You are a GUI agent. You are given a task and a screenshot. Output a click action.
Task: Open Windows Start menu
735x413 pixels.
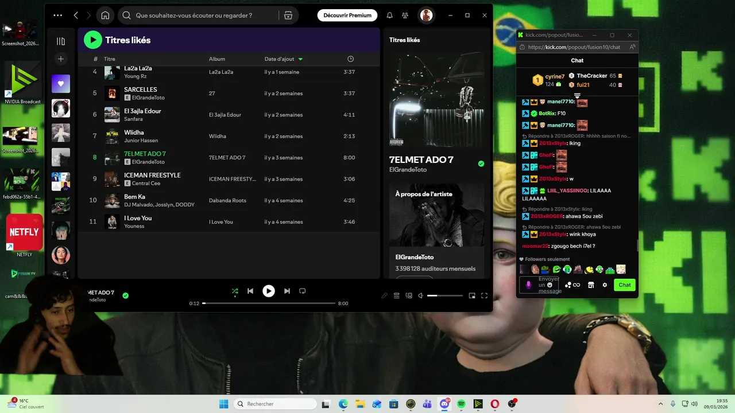223,404
